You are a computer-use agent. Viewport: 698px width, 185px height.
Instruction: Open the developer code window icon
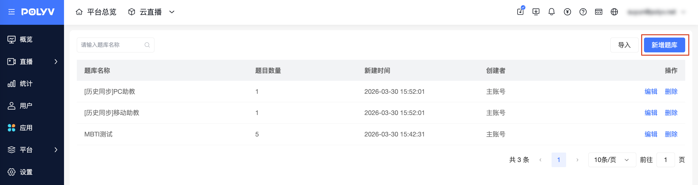(x=599, y=12)
